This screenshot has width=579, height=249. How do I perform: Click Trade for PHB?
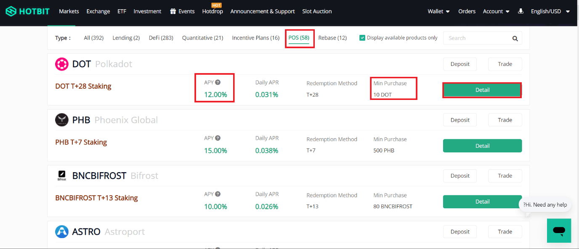coord(505,120)
